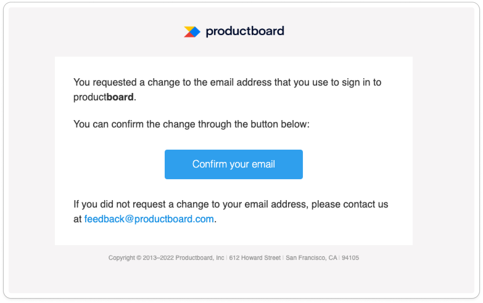Image resolution: width=483 pixels, height=303 pixels.
Task: Click "Productboard, Inc" in the footer
Action: [200, 258]
